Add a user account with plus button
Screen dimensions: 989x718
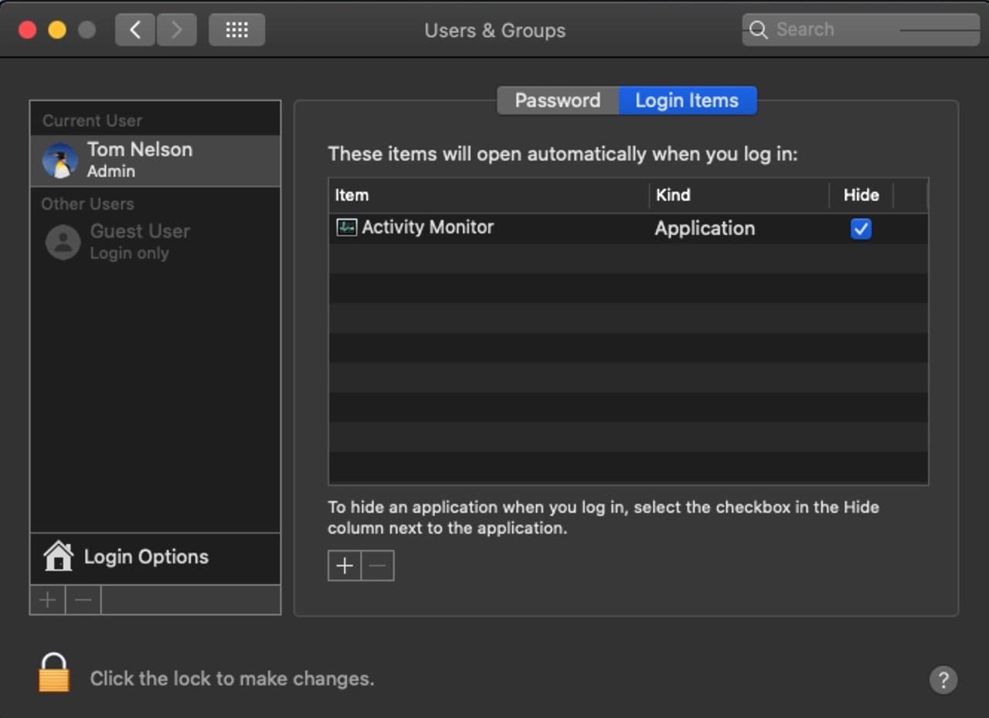point(47,600)
